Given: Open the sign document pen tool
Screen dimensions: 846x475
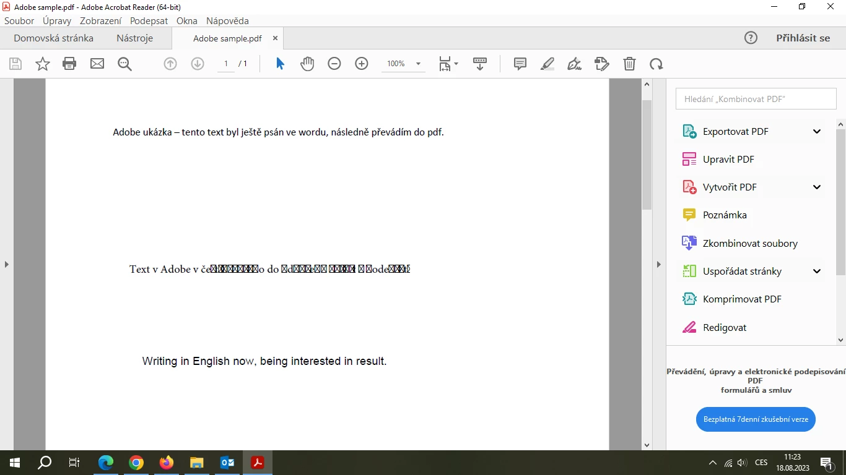Looking at the screenshot, I should pyautogui.click(x=575, y=64).
